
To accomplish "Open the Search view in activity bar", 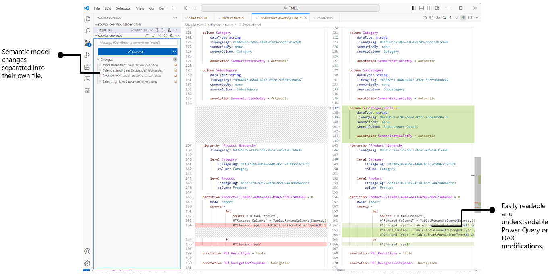I will [87, 31].
